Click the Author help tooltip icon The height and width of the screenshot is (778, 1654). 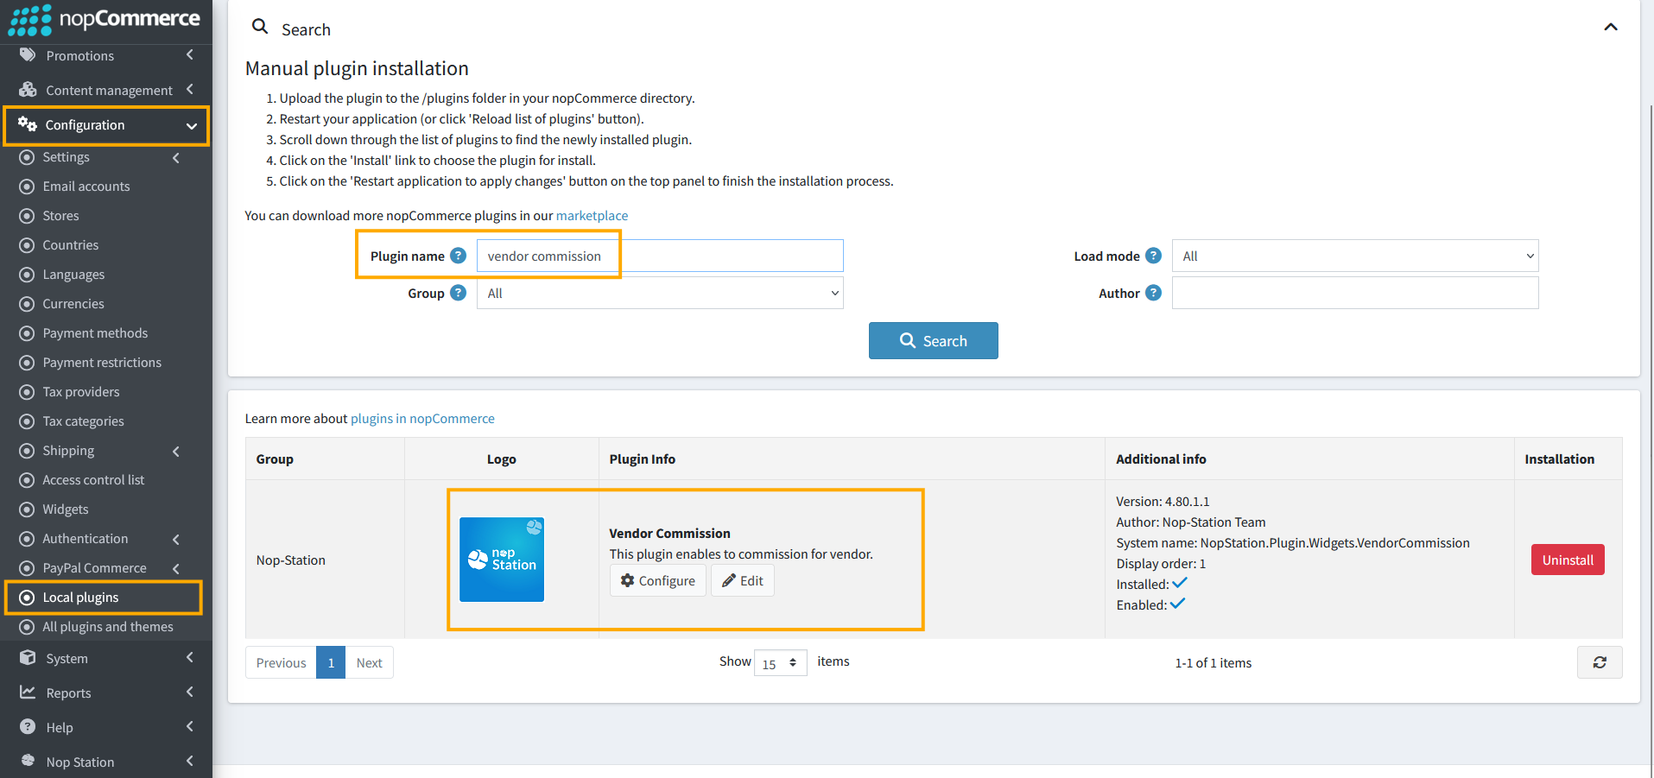pyautogui.click(x=1153, y=293)
